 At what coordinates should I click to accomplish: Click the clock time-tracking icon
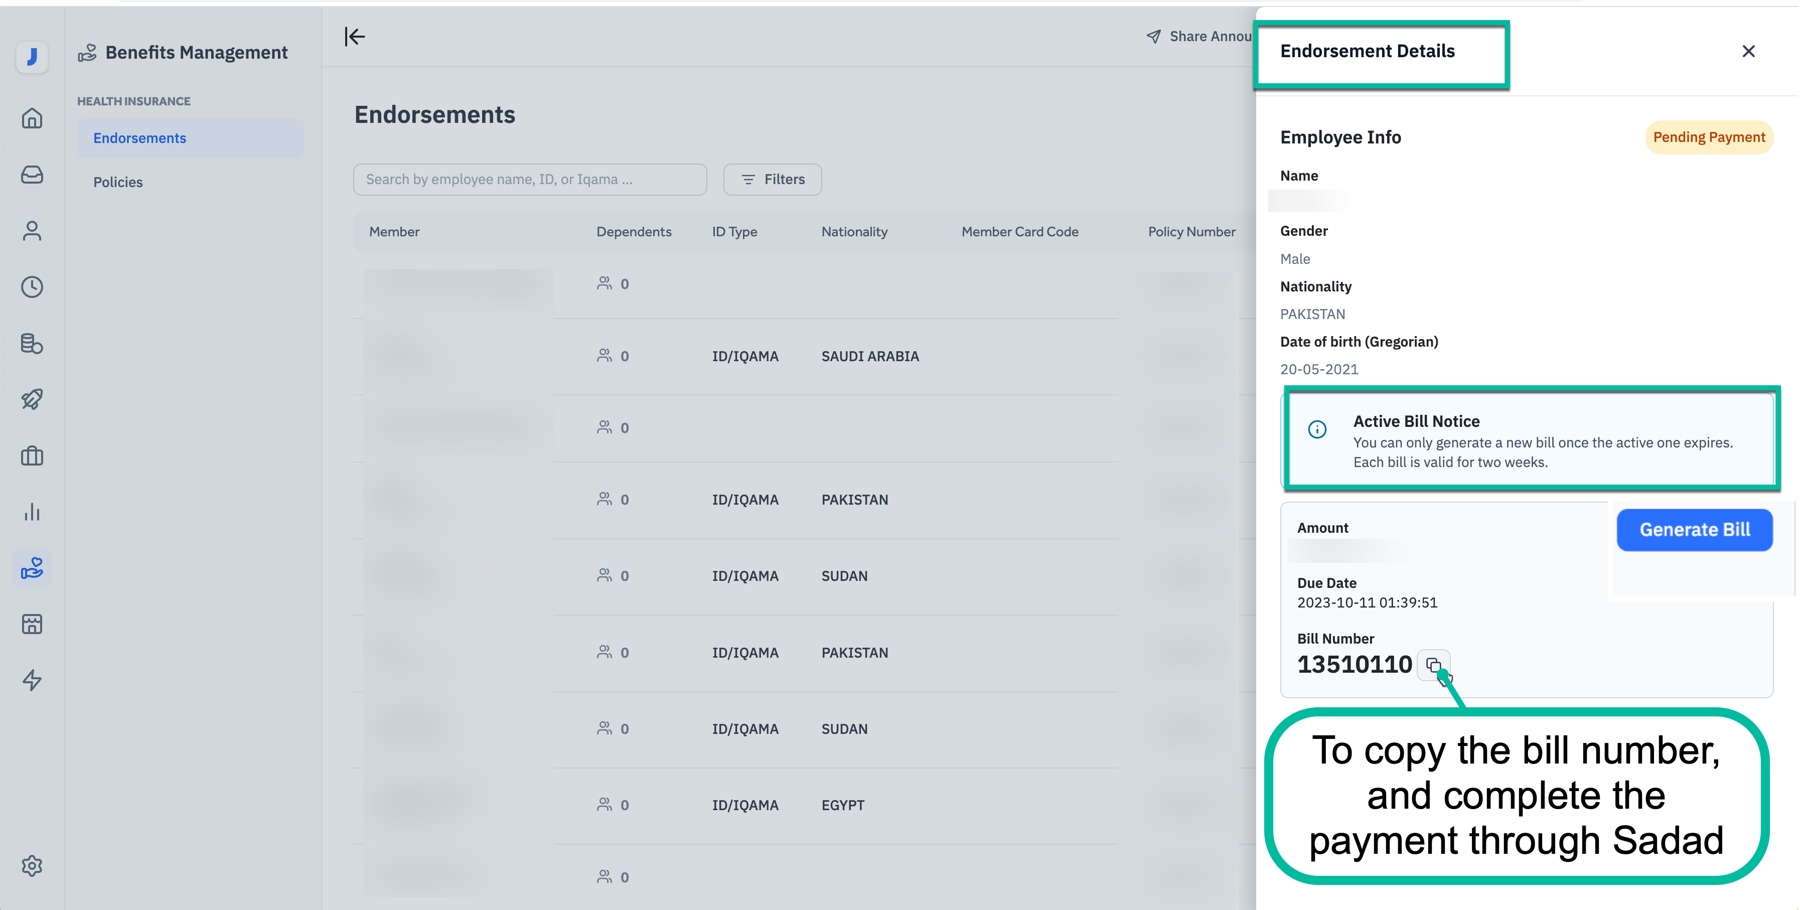(32, 286)
